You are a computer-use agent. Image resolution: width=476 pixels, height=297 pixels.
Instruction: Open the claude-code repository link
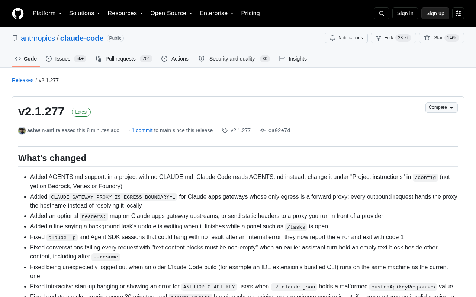(82, 38)
